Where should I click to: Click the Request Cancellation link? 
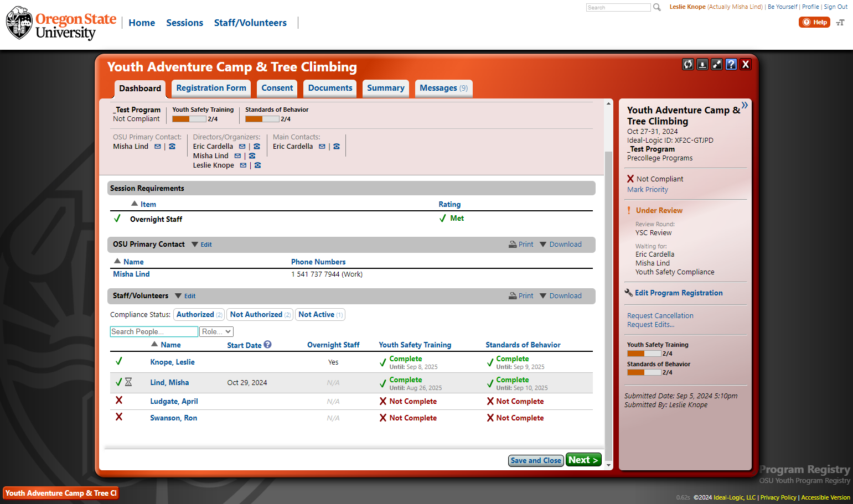(x=660, y=316)
